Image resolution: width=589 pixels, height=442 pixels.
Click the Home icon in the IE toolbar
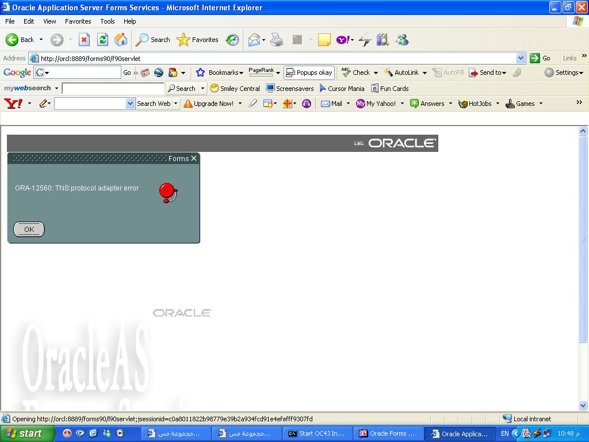point(121,40)
